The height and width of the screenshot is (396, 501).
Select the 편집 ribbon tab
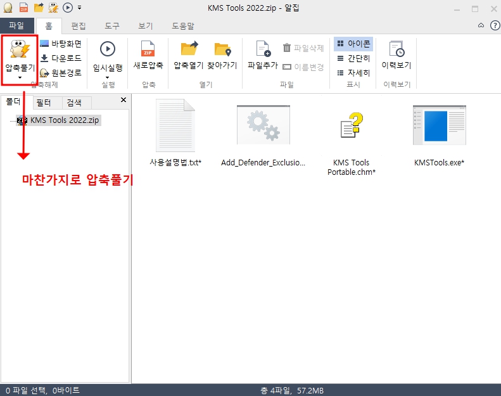tap(79, 26)
